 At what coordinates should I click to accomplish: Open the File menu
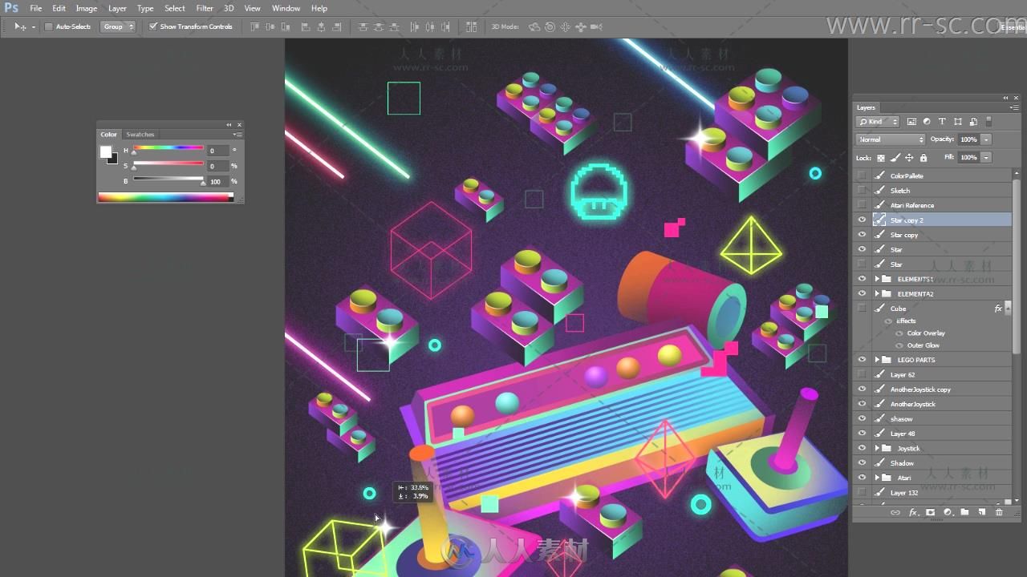pos(36,8)
